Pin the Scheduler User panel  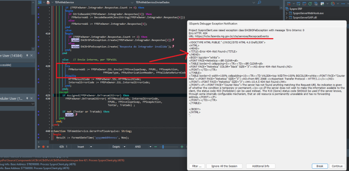(x=27, y=98)
